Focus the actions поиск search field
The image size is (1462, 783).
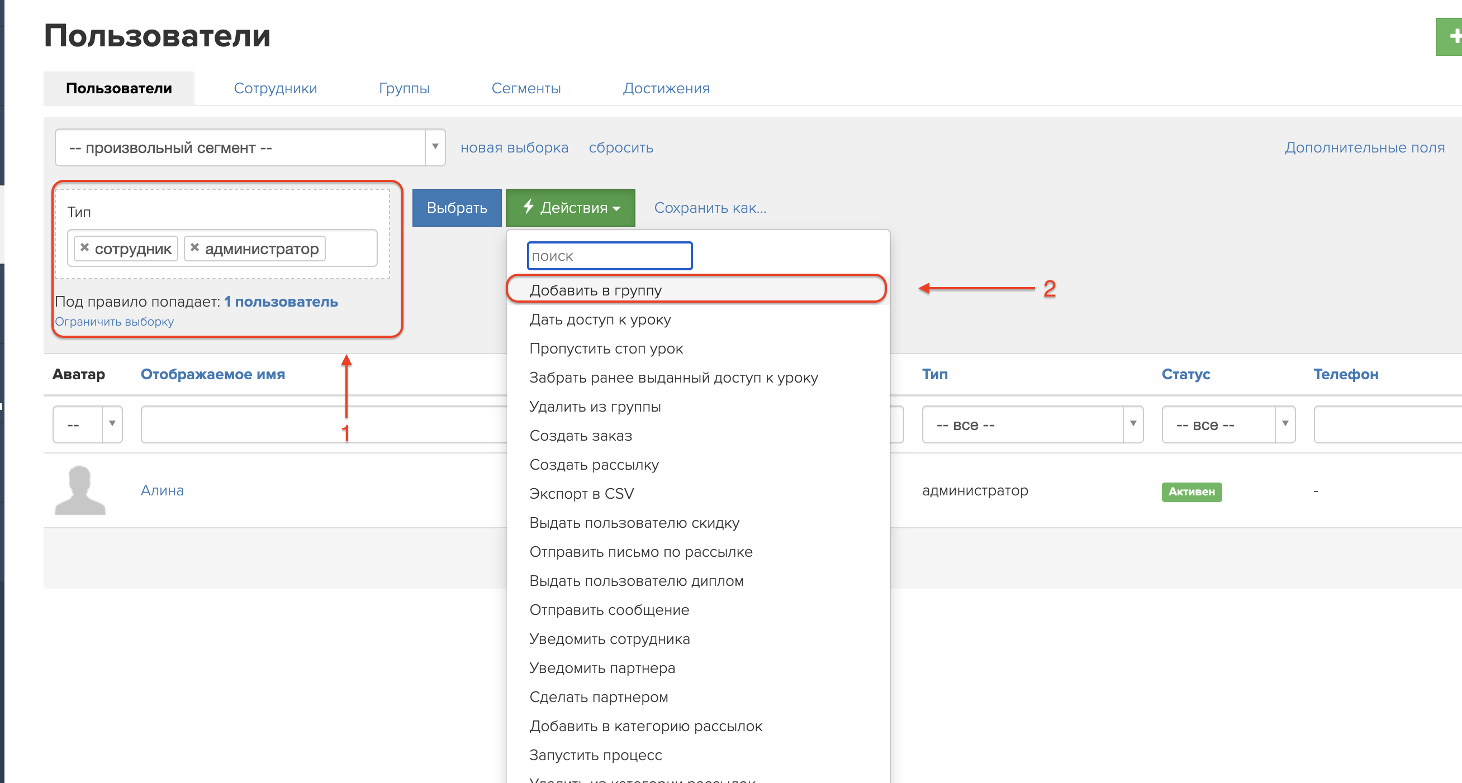tap(609, 256)
